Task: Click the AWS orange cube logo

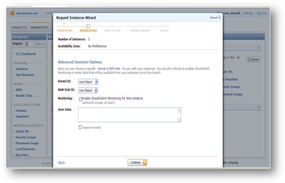Action: click(13, 13)
